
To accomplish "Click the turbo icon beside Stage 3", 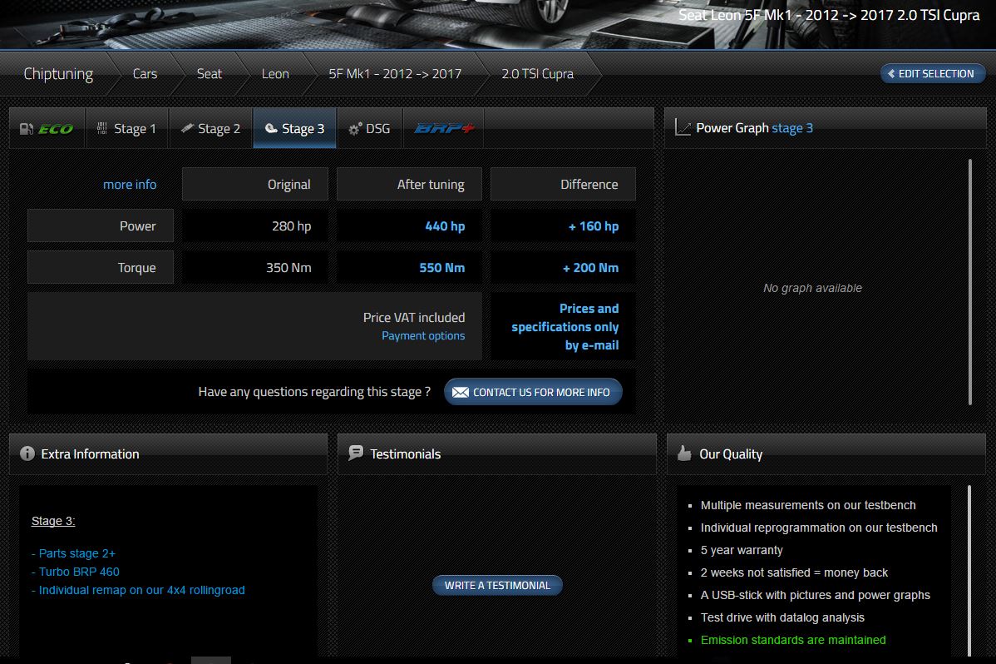I will (271, 128).
